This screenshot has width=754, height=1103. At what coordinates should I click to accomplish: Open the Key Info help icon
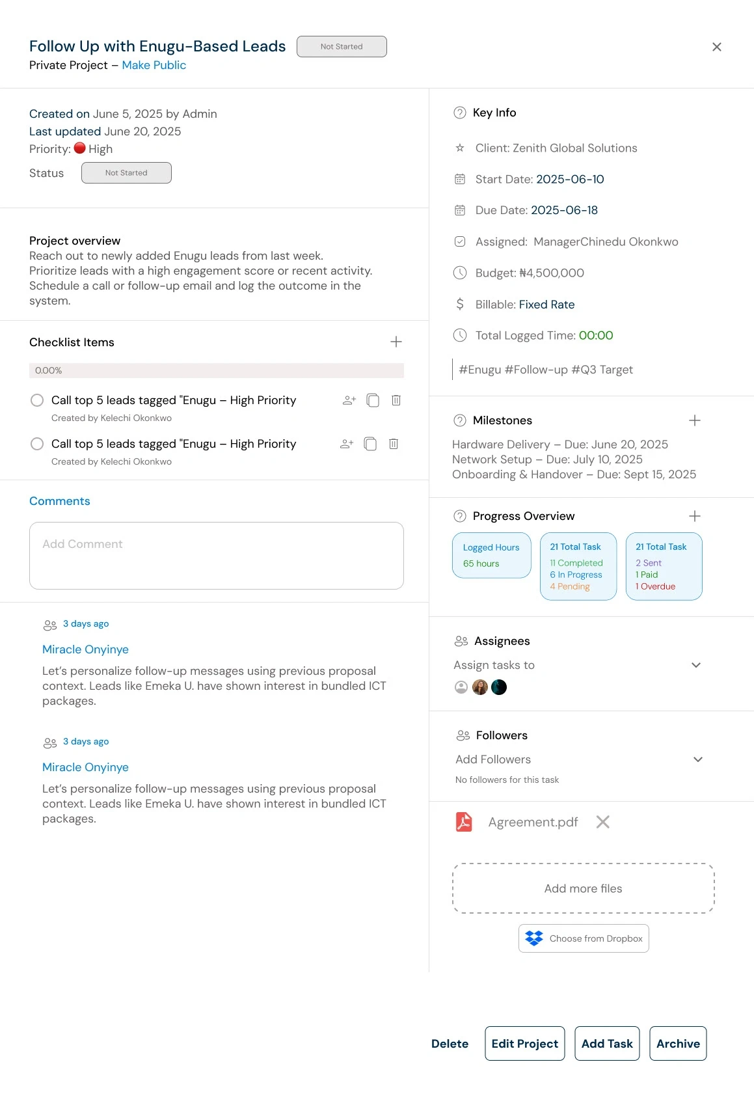(x=460, y=113)
